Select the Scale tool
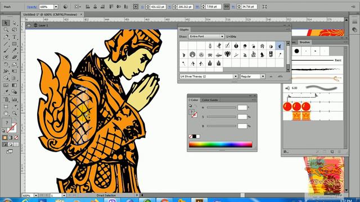 (x=15, y=65)
